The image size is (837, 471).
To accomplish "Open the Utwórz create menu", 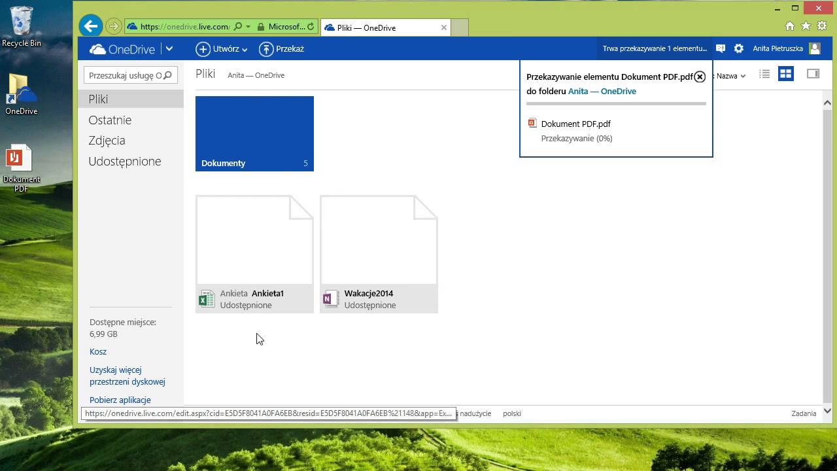I will coord(222,49).
